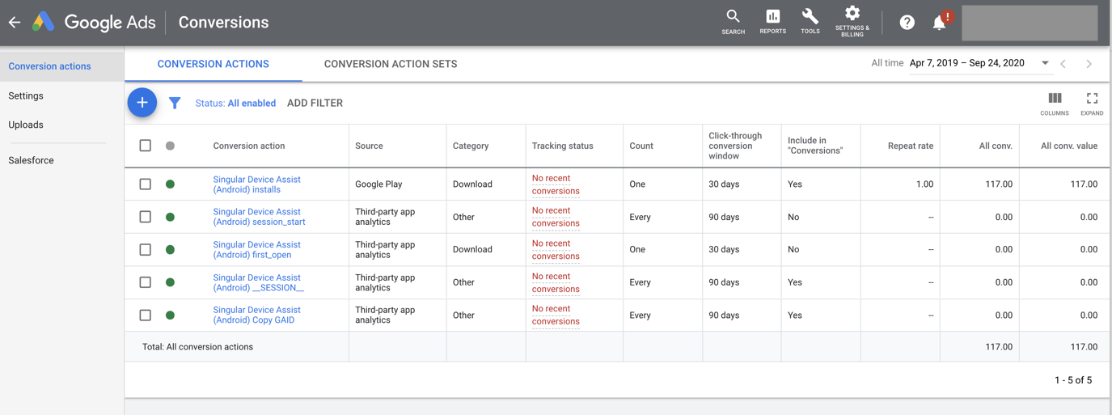Image resolution: width=1112 pixels, height=415 pixels.
Task: Open Singular Device Assist (Android) installs link
Action: coord(256,184)
